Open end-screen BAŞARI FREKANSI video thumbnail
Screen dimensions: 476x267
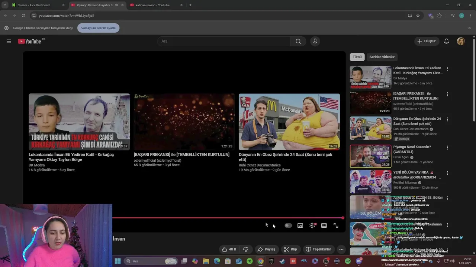[184, 122]
